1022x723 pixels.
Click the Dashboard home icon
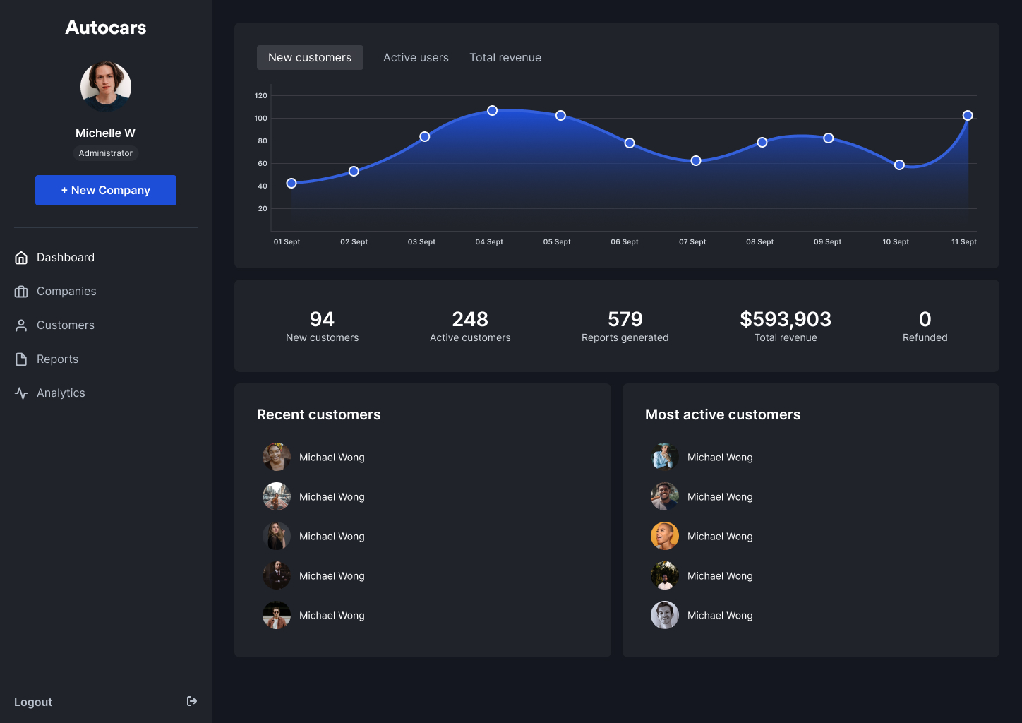(x=21, y=258)
